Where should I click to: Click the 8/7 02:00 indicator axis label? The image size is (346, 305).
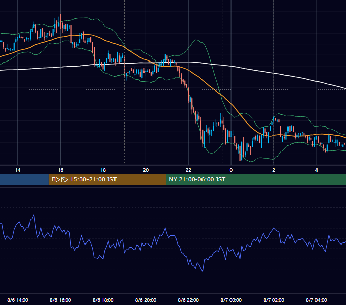click(x=274, y=300)
